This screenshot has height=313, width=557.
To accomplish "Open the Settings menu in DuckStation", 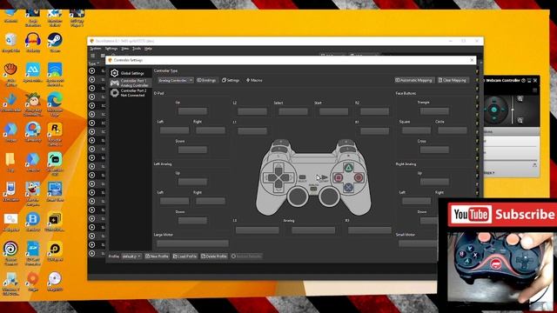I will coord(111,49).
